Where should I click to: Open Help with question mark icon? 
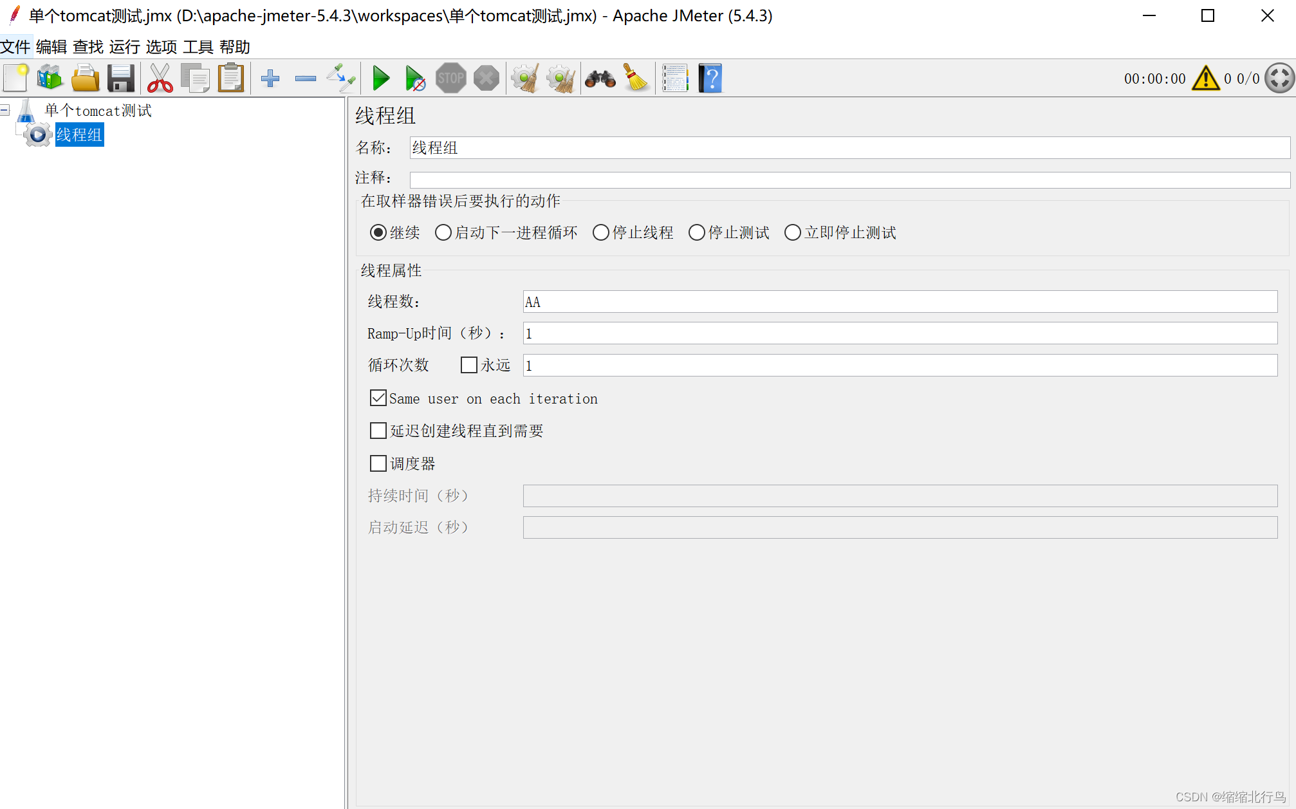tap(710, 79)
